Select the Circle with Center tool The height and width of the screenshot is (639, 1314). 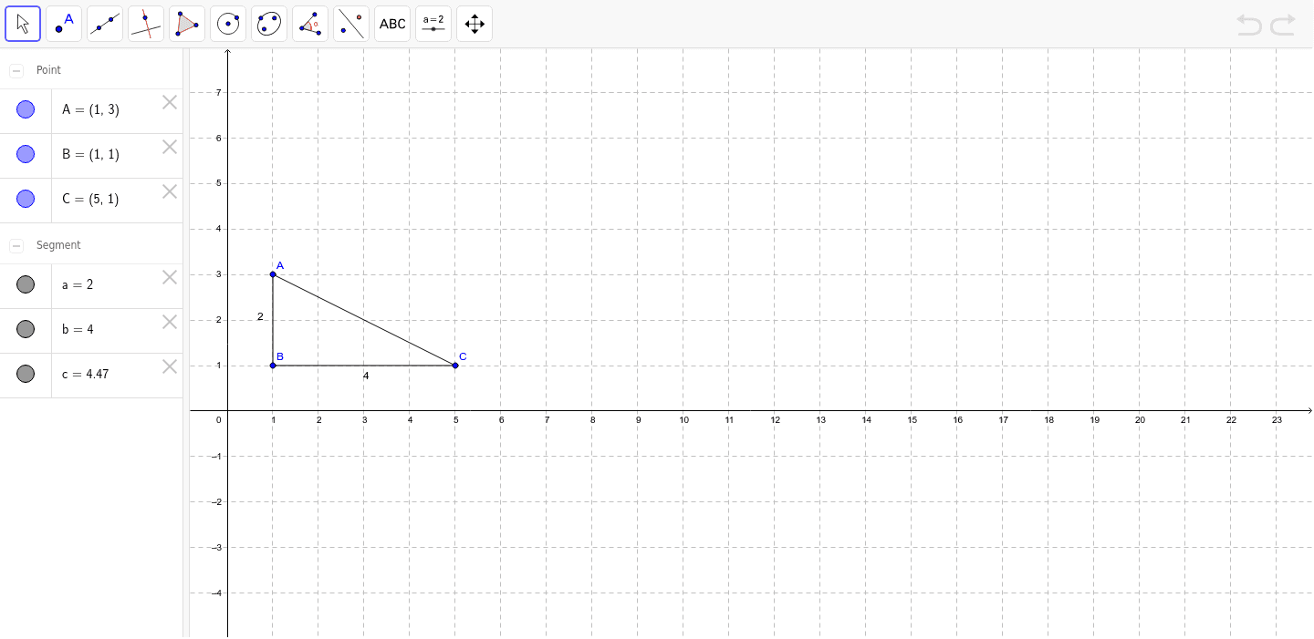point(227,23)
